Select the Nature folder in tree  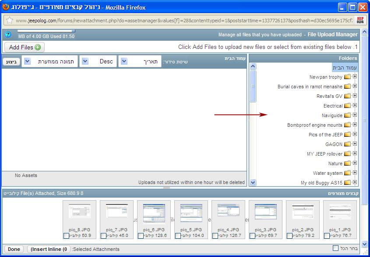coord(335,163)
